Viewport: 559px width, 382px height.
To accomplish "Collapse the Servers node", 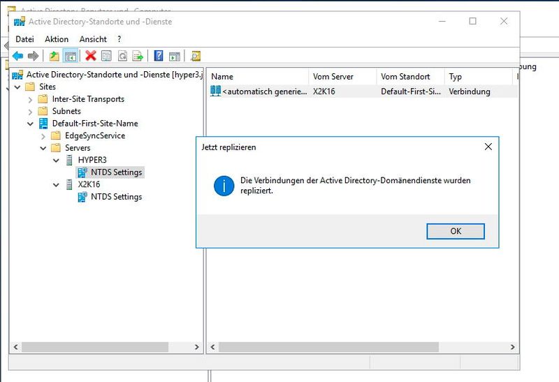I will [43, 148].
